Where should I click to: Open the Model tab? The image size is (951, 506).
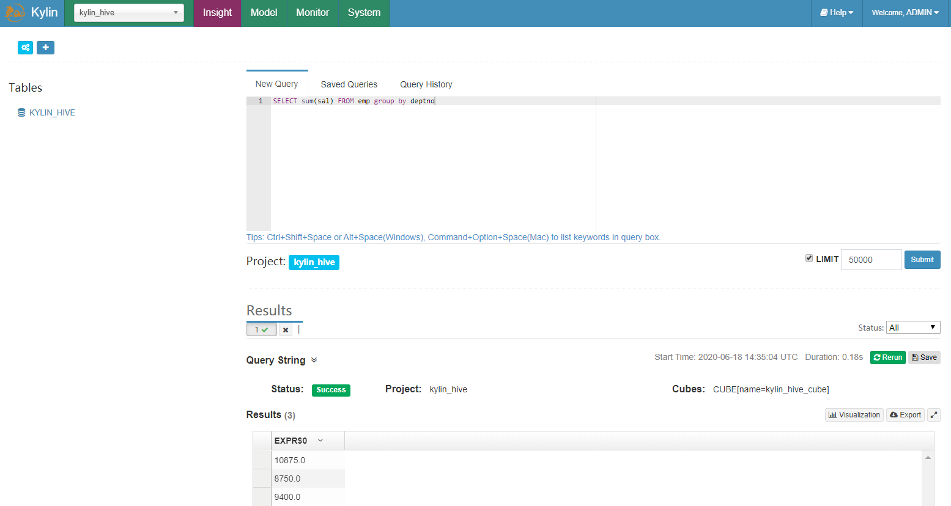pos(264,13)
